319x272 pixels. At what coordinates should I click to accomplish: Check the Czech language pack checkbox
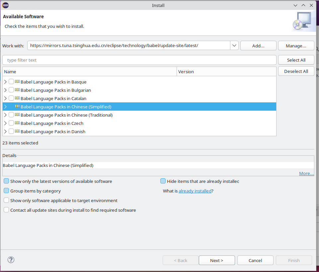point(11,123)
